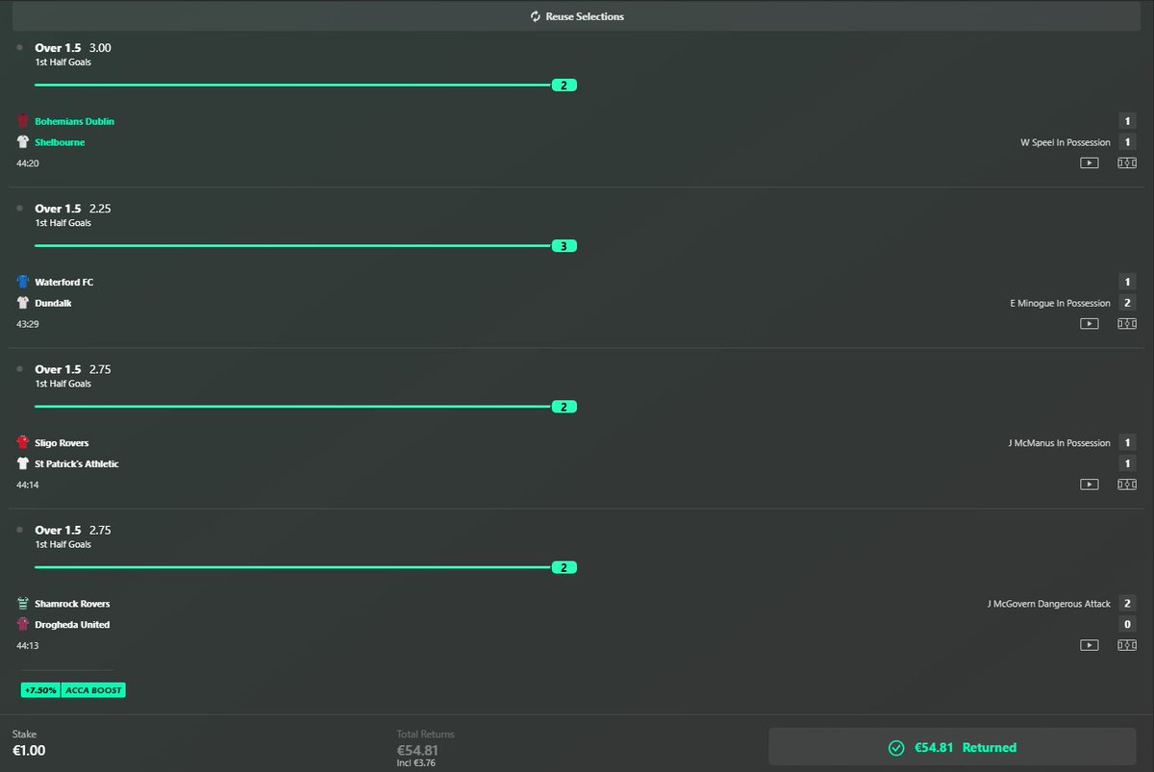Open the Shelbourne team link
This screenshot has height=772, width=1154.
tap(60, 142)
